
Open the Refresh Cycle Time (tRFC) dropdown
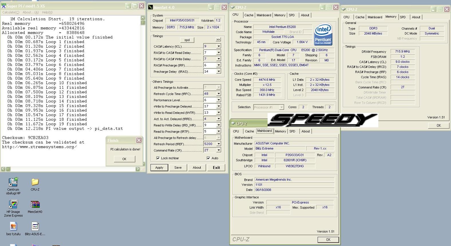pos(219,94)
